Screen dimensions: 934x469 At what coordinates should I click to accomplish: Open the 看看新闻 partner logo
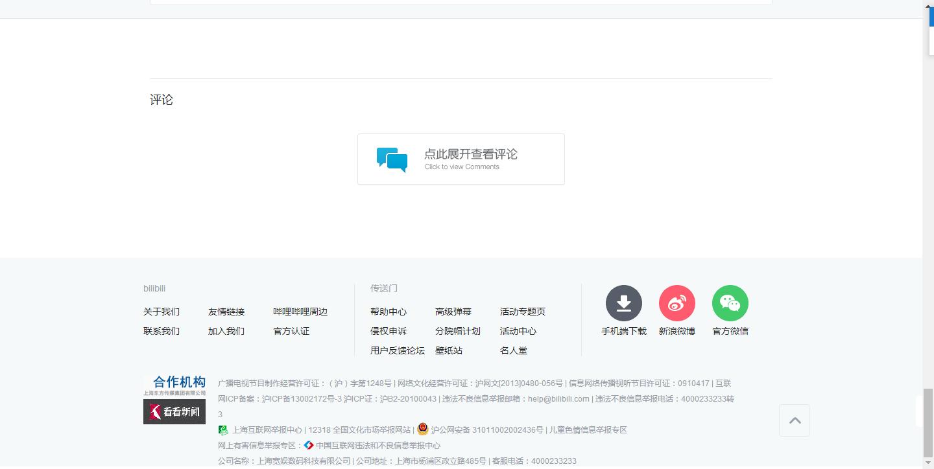tap(174, 411)
